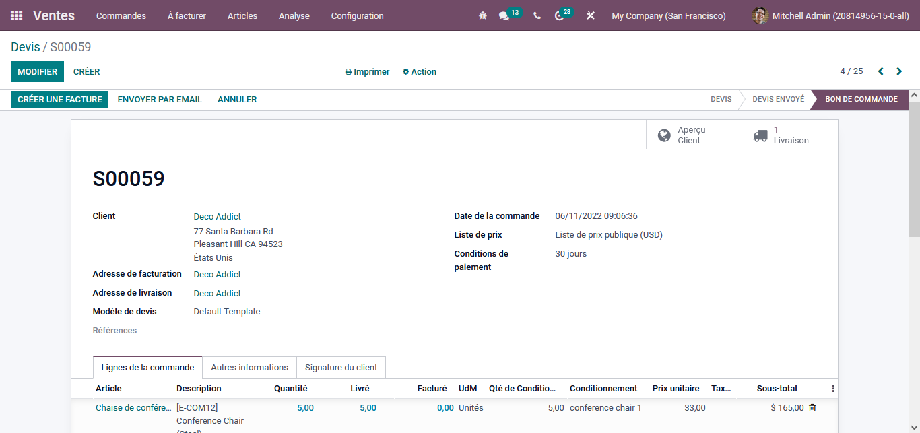
Task: Go to next record arrow
Action: 899,71
